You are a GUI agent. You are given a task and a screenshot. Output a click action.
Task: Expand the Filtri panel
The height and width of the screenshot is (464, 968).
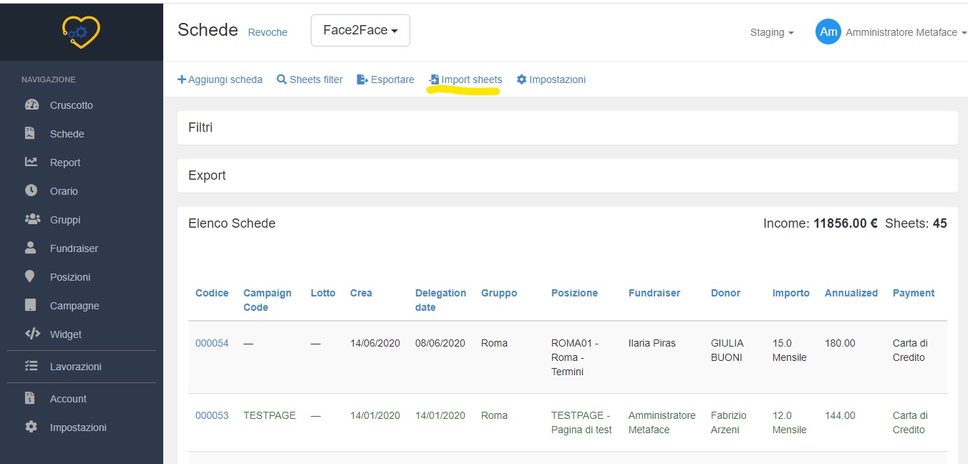click(x=200, y=127)
